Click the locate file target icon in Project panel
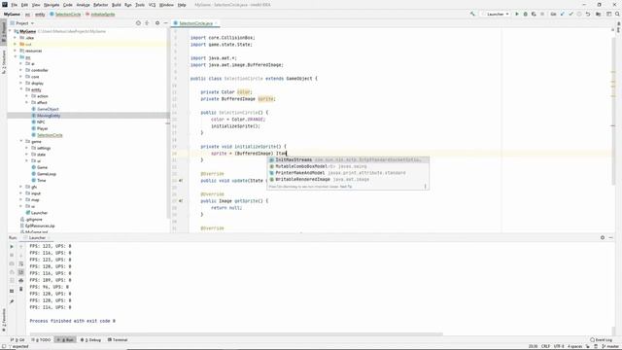 coord(138,23)
